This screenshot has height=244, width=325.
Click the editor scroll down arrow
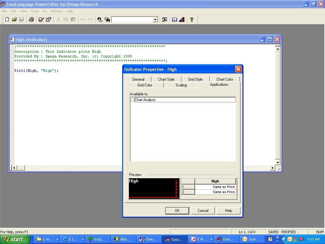pos(278,162)
